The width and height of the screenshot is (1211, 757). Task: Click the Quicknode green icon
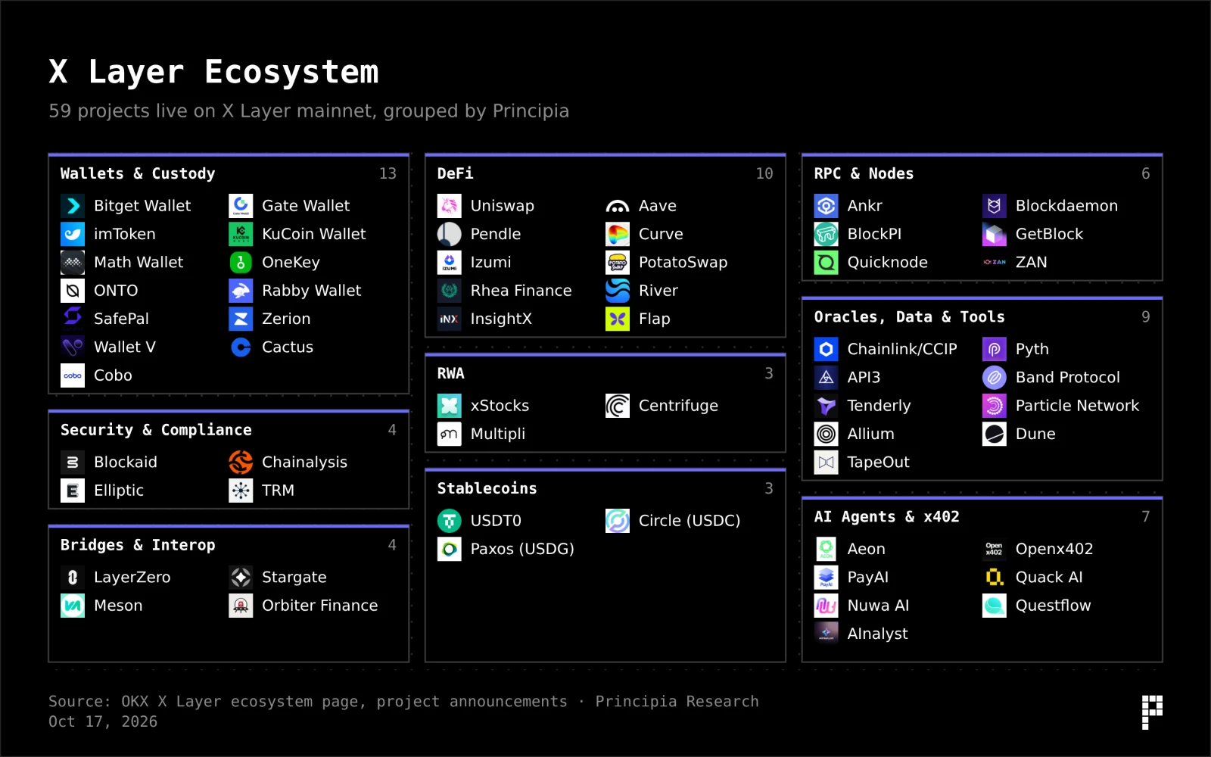pos(827,262)
